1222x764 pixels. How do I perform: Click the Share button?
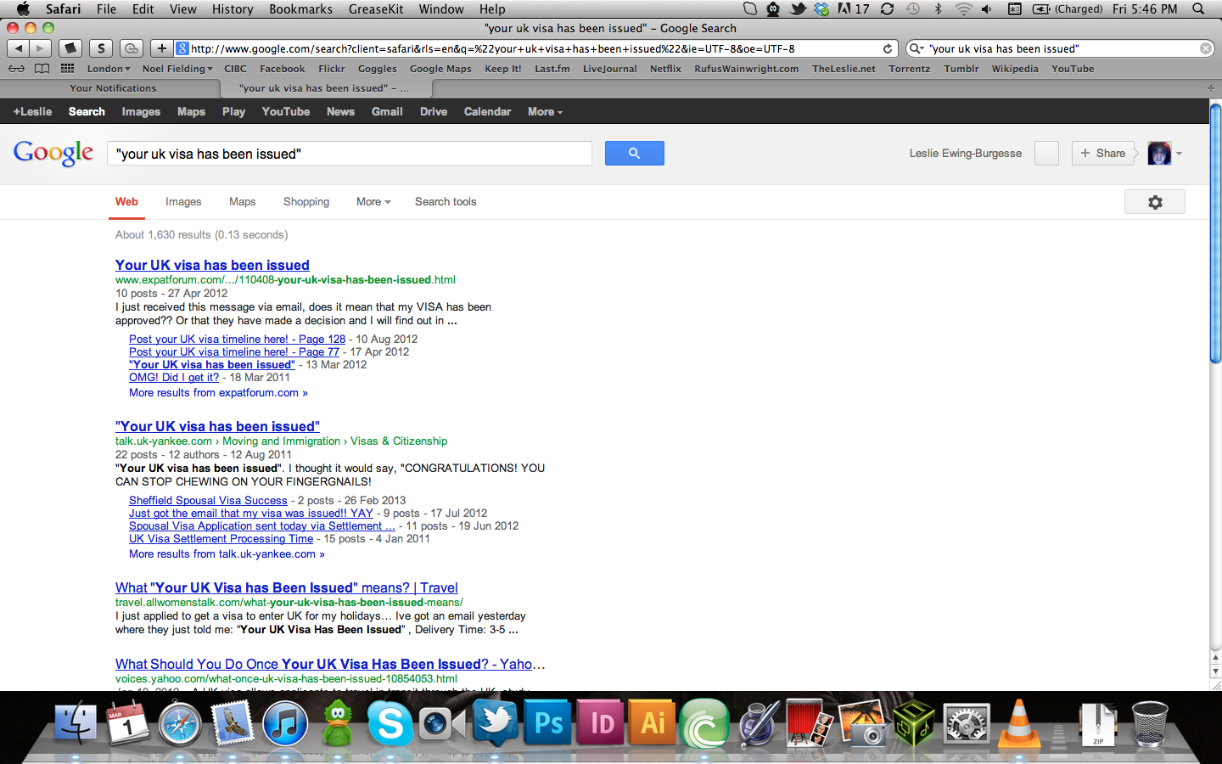tap(1102, 154)
